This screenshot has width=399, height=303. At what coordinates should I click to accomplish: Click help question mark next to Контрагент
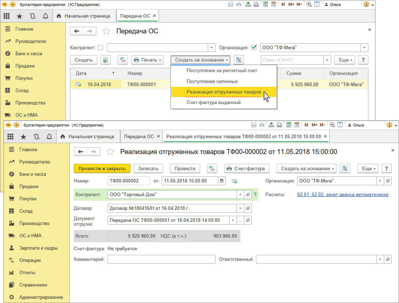pyautogui.click(x=255, y=195)
